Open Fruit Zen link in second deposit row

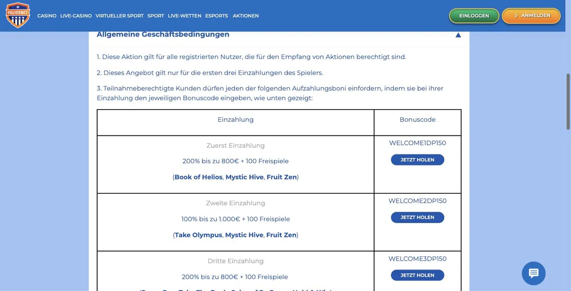click(282, 235)
